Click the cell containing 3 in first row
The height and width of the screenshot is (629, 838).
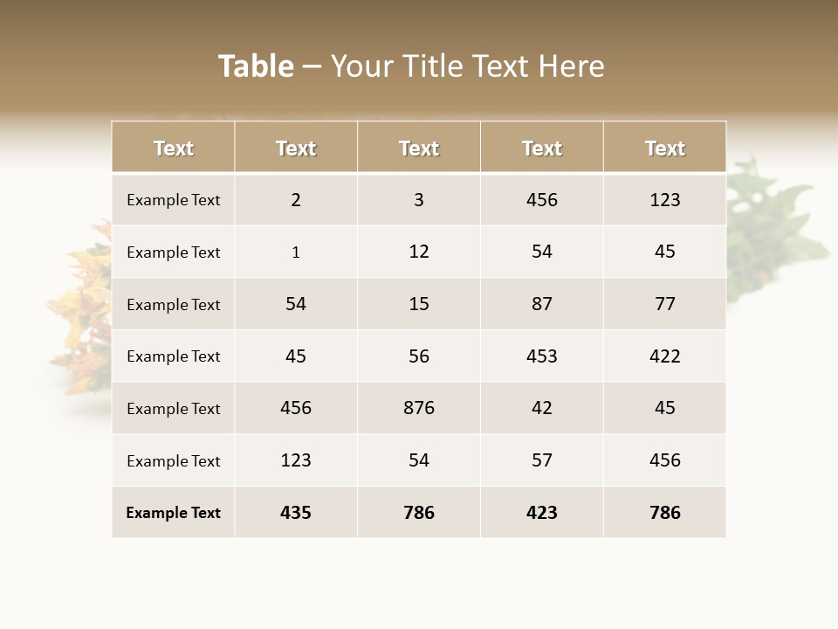point(419,199)
